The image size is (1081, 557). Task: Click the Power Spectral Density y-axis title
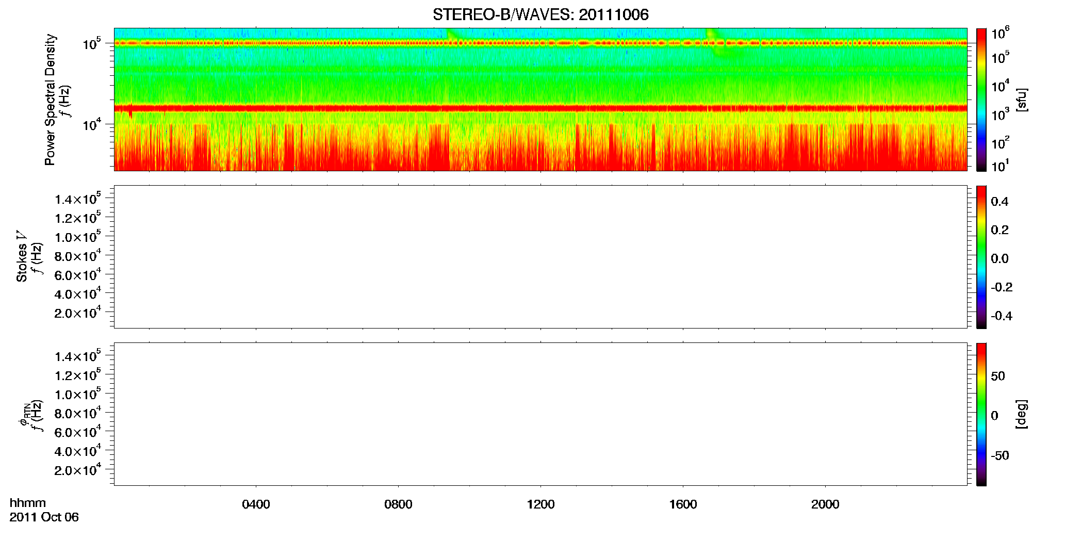coord(50,100)
